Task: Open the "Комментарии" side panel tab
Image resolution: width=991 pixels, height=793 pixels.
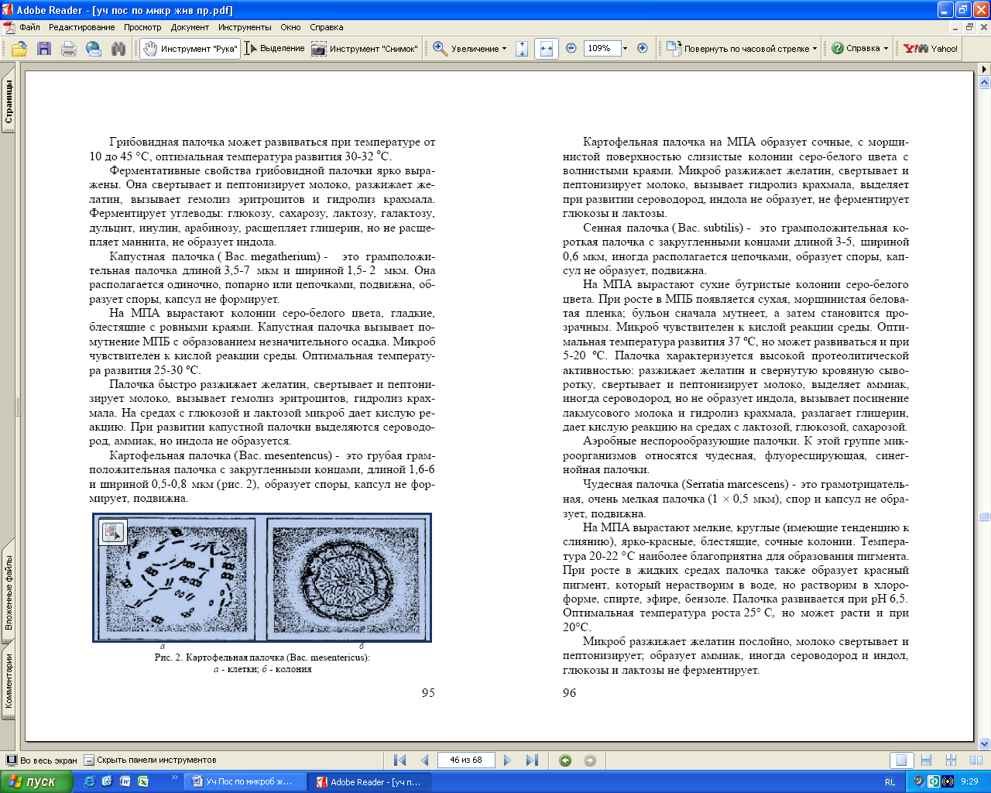Action: tap(8, 681)
